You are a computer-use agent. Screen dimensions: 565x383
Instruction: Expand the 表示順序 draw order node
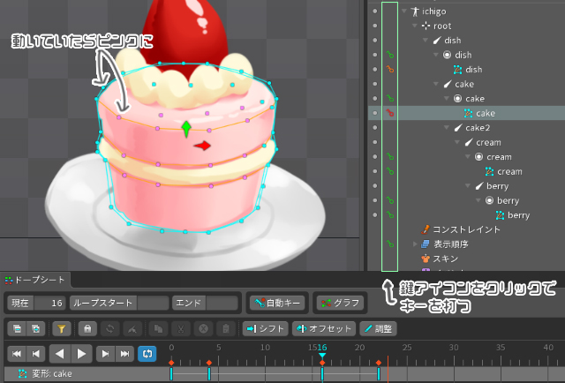(x=416, y=244)
